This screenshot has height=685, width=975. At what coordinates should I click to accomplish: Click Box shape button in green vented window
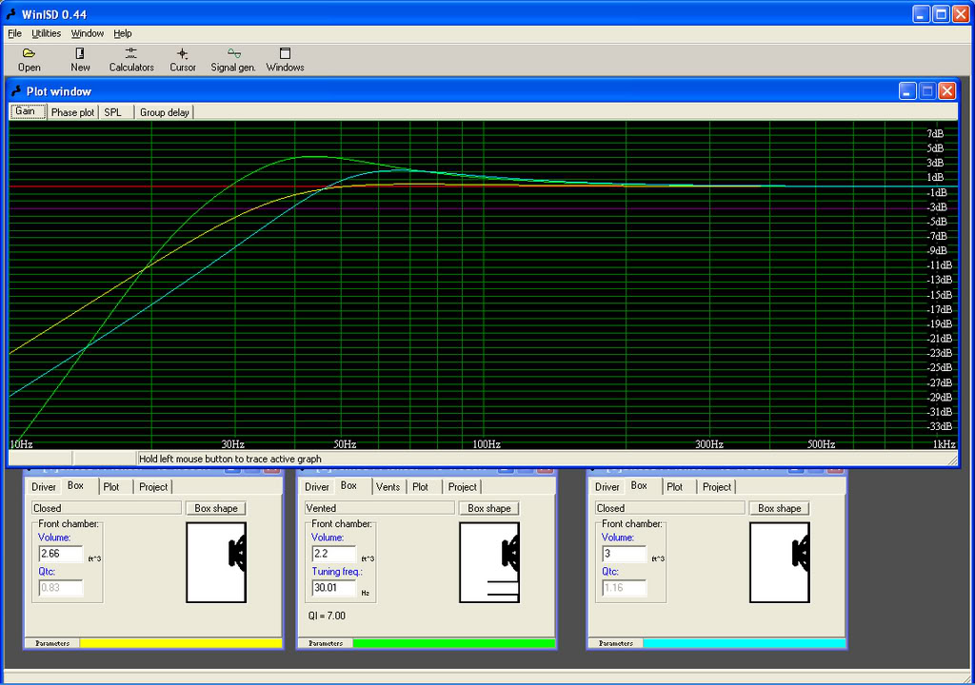click(489, 508)
